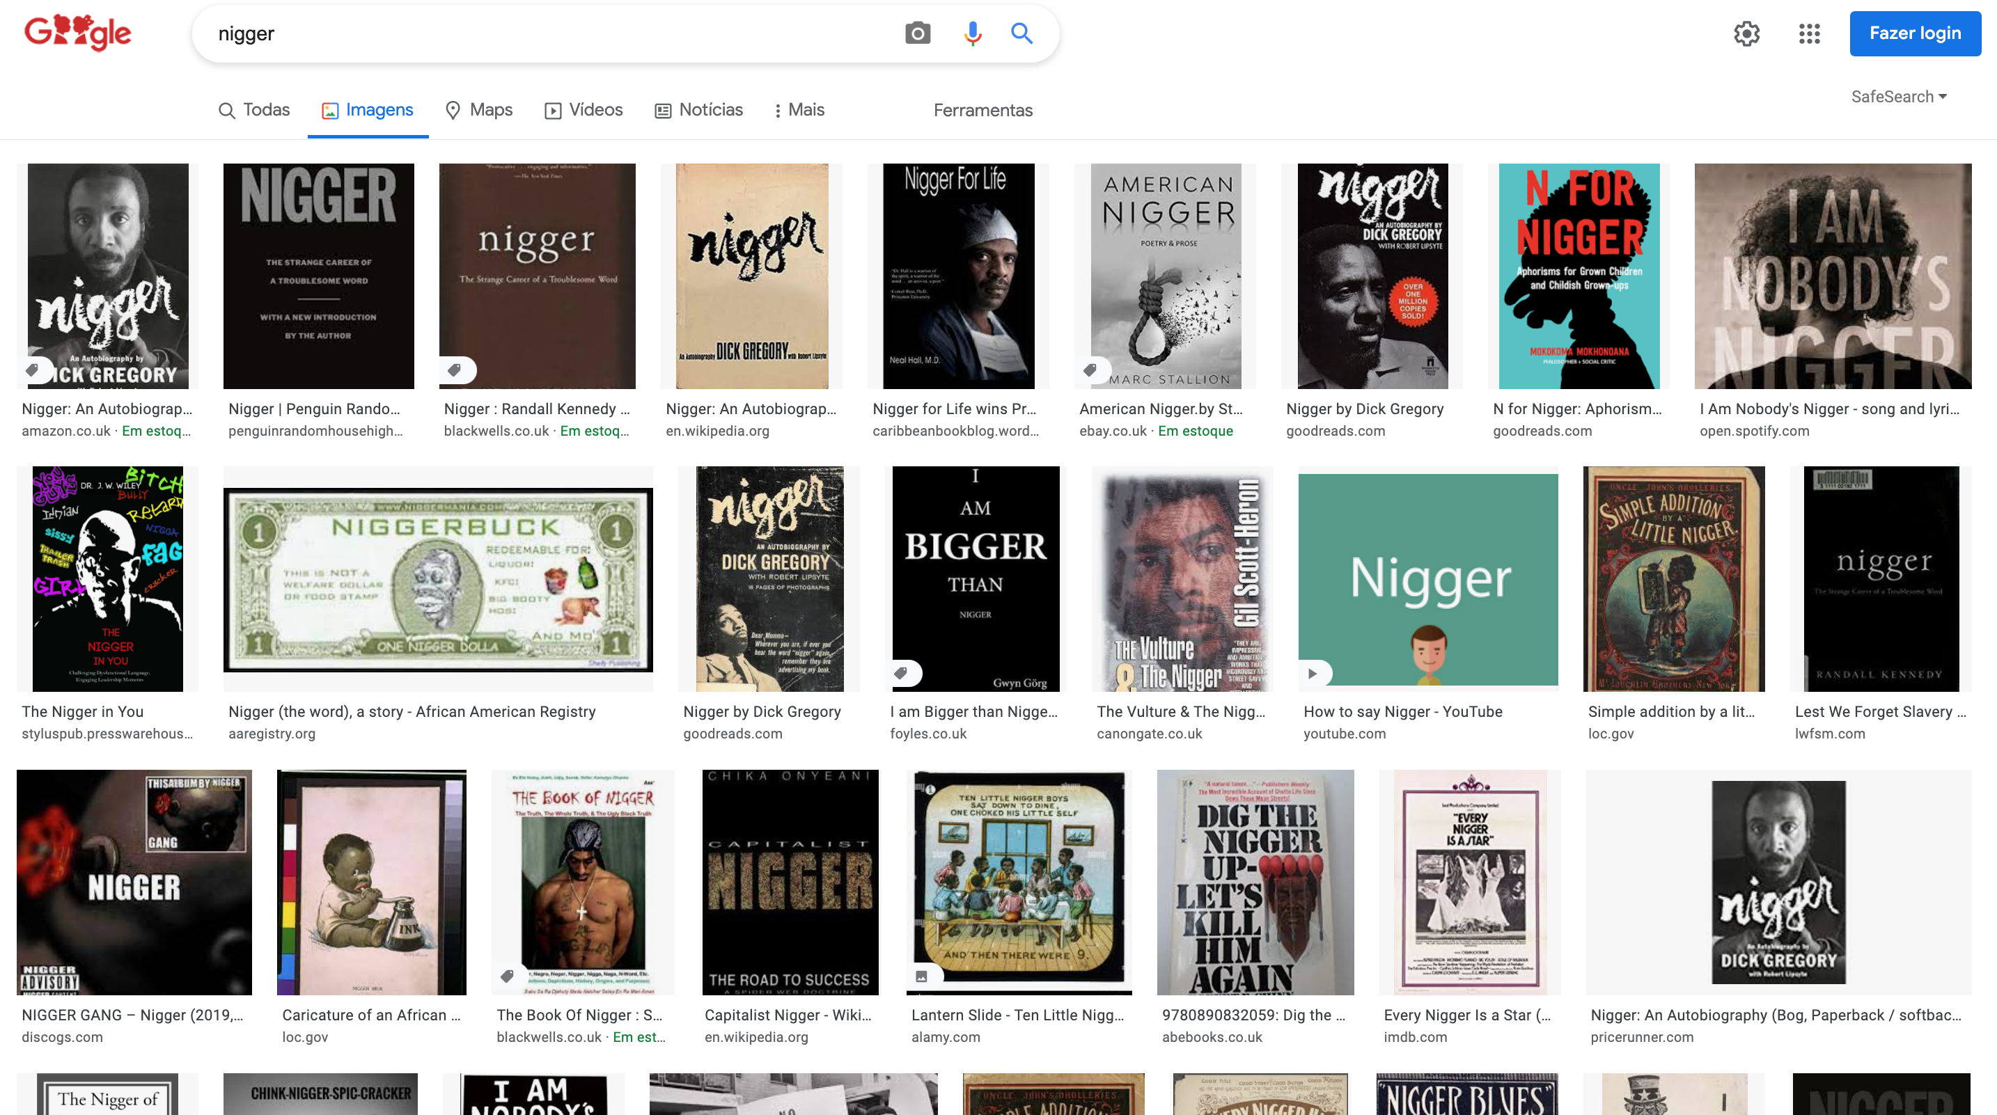Click the 'Simple addition by a lit...' title
This screenshot has height=1115, width=1997.
[1670, 711]
